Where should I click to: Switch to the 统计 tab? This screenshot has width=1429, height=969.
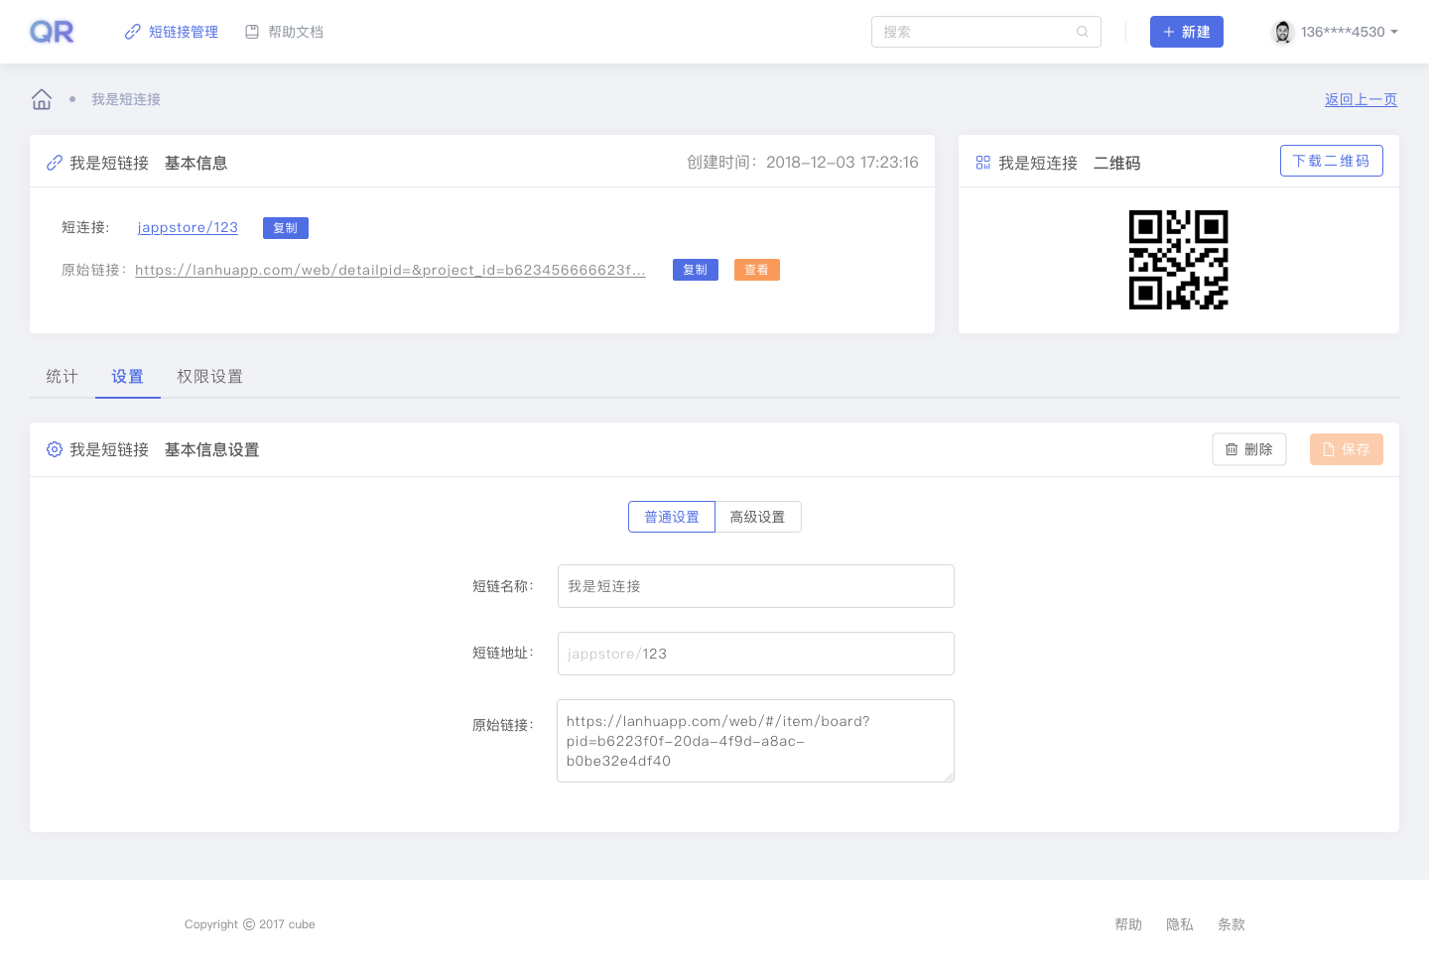click(61, 376)
